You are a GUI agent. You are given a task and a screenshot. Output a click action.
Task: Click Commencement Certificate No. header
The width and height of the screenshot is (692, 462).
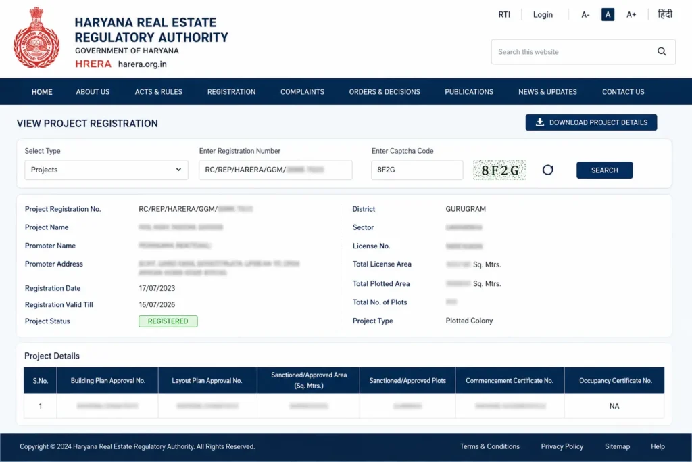[x=510, y=380]
